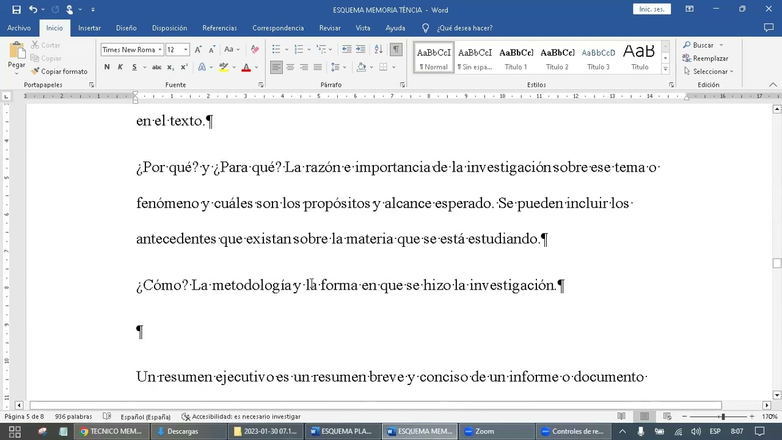Click the accessibility status message
782x440 pixels.
click(x=241, y=416)
